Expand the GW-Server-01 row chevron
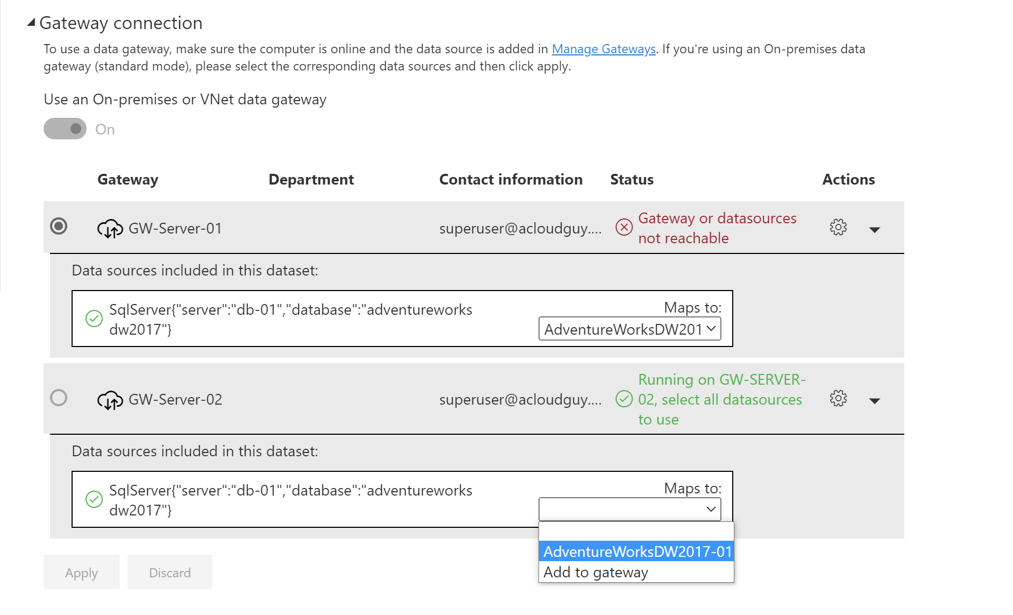1013x615 pixels. pyautogui.click(x=874, y=229)
